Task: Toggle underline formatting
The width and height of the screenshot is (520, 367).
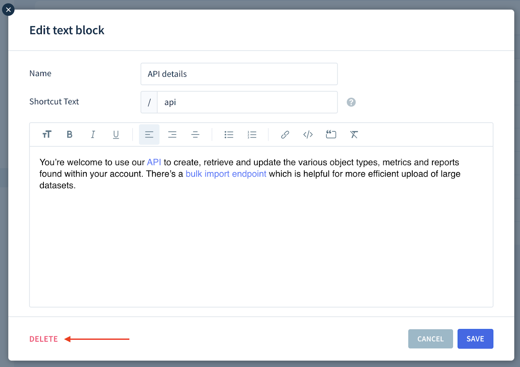Action: (116, 134)
